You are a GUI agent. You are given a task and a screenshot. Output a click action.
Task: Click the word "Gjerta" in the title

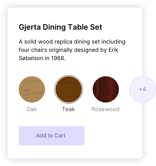click(30, 27)
